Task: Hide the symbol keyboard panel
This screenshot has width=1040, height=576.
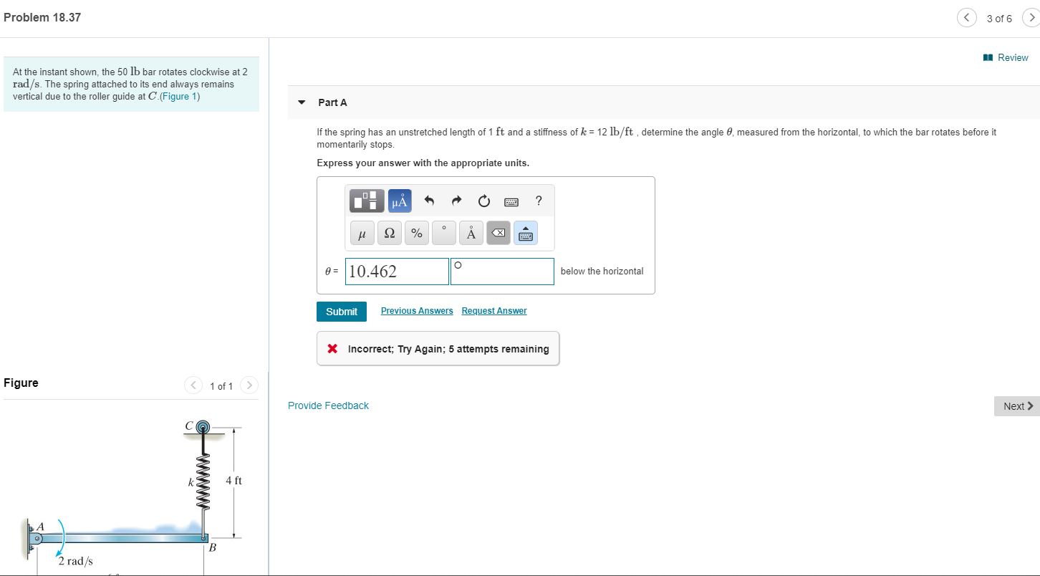Action: [x=526, y=233]
